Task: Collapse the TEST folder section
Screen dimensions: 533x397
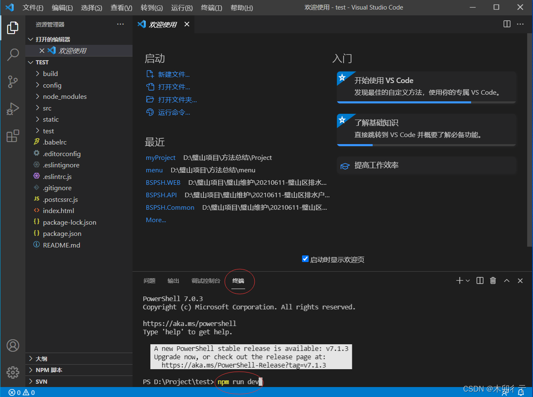Action: point(30,62)
